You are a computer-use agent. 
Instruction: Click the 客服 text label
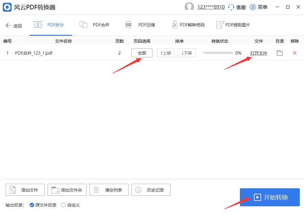click(x=241, y=8)
